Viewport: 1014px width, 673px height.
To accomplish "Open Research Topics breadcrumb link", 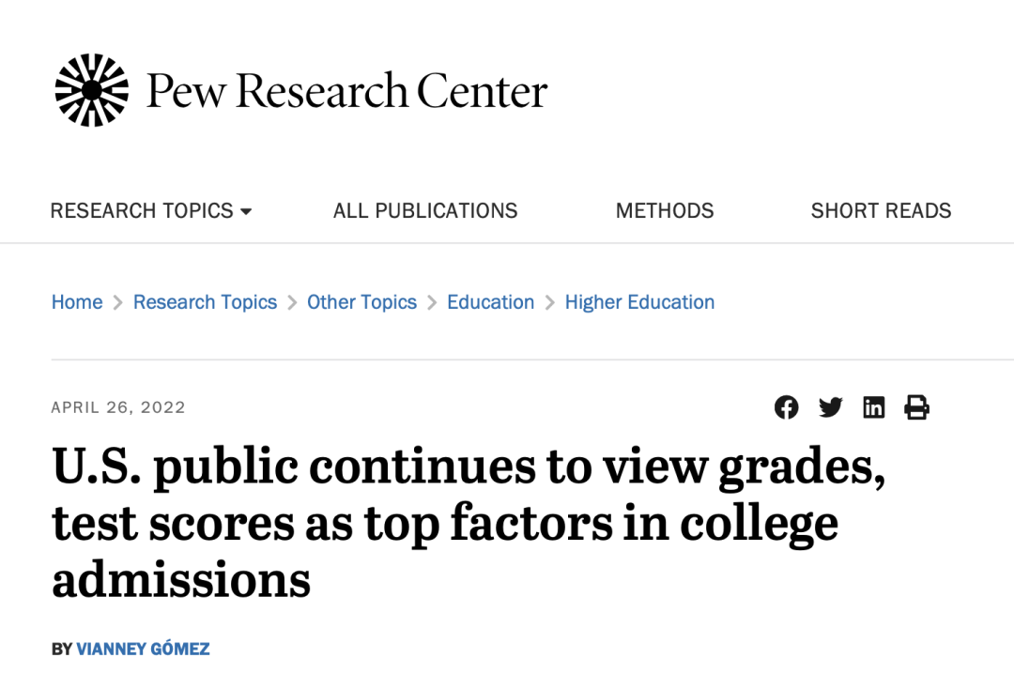I will (205, 302).
